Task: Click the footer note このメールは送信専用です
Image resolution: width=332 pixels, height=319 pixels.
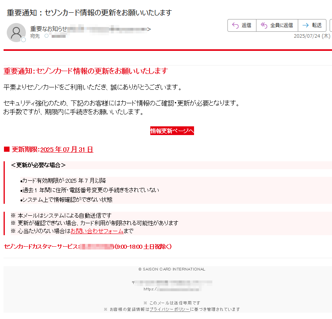Action: [172, 303]
